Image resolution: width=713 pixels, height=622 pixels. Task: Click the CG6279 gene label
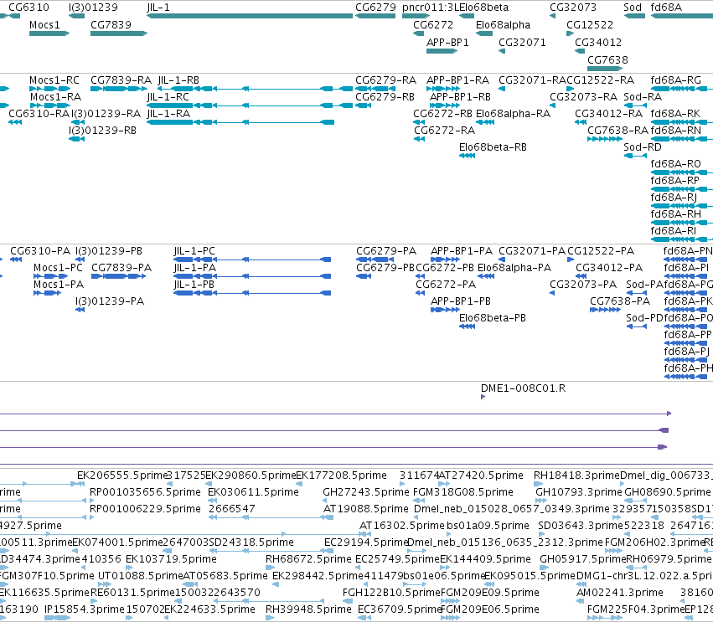tap(375, 8)
